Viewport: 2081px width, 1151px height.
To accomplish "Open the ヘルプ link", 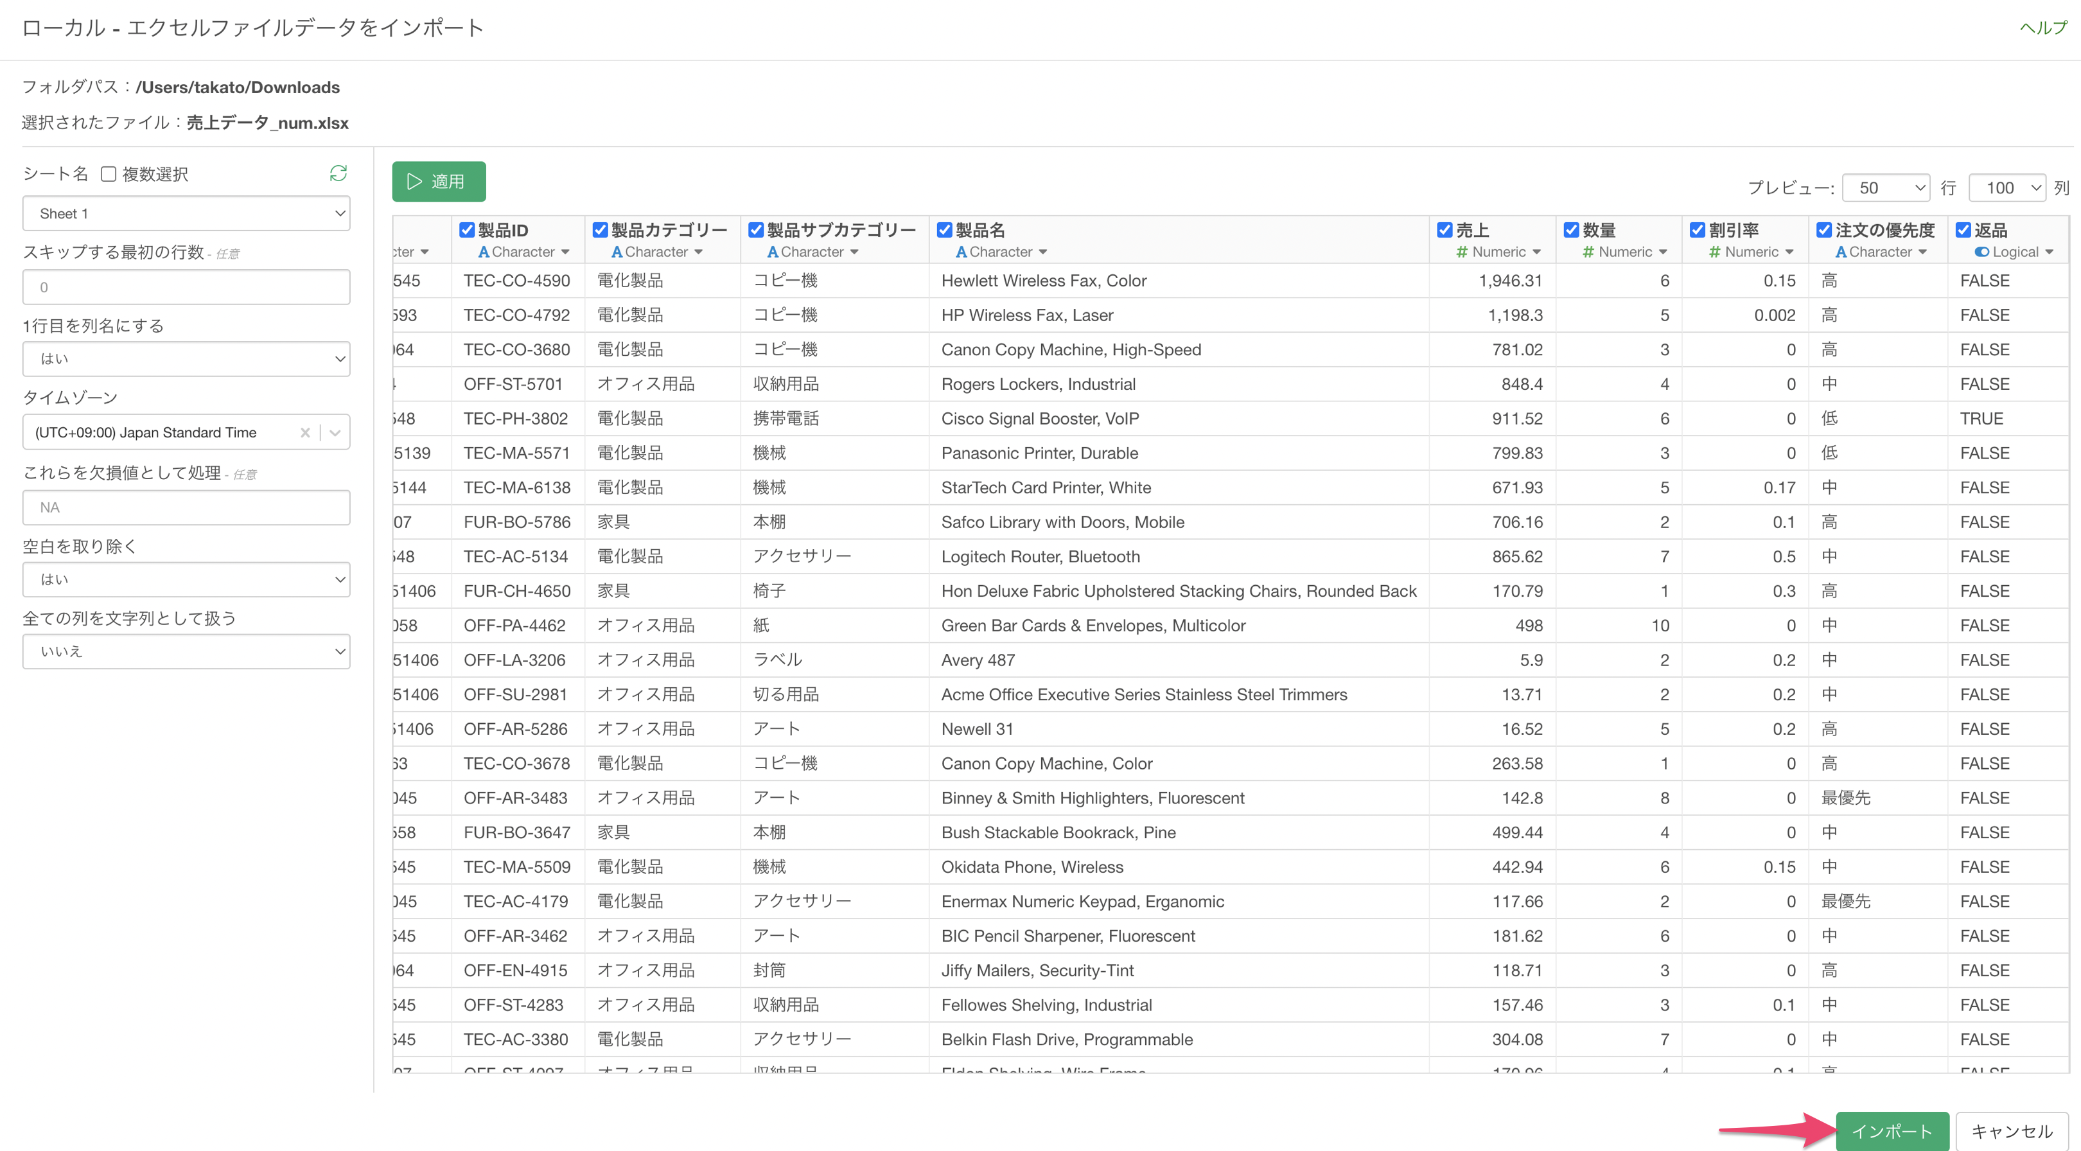I will pos(2043,28).
